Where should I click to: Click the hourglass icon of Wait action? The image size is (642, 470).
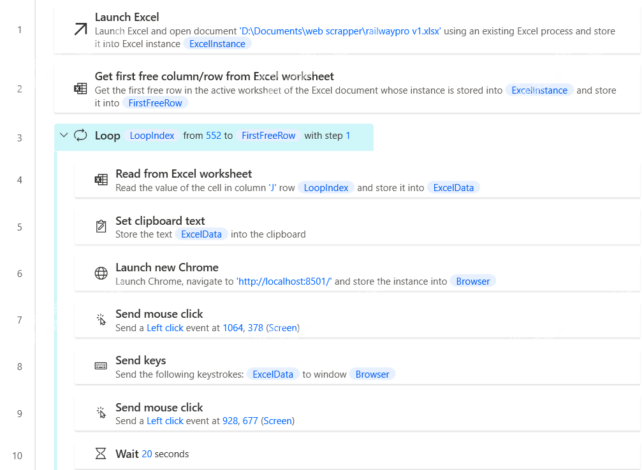pos(101,453)
